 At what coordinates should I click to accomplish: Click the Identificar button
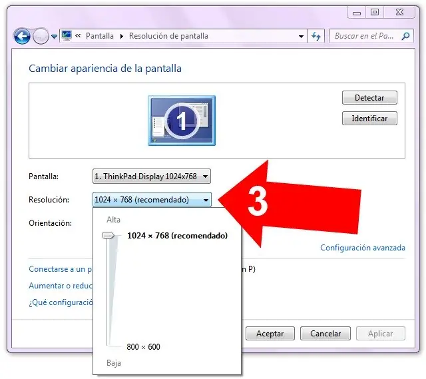pyautogui.click(x=369, y=119)
